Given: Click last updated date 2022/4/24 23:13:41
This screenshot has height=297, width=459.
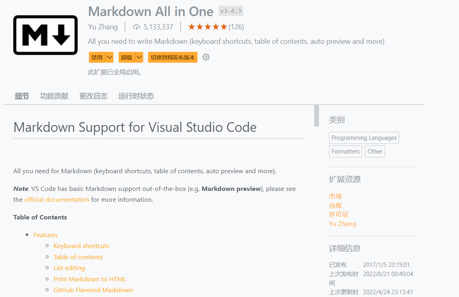Looking at the screenshot, I should [x=388, y=292].
